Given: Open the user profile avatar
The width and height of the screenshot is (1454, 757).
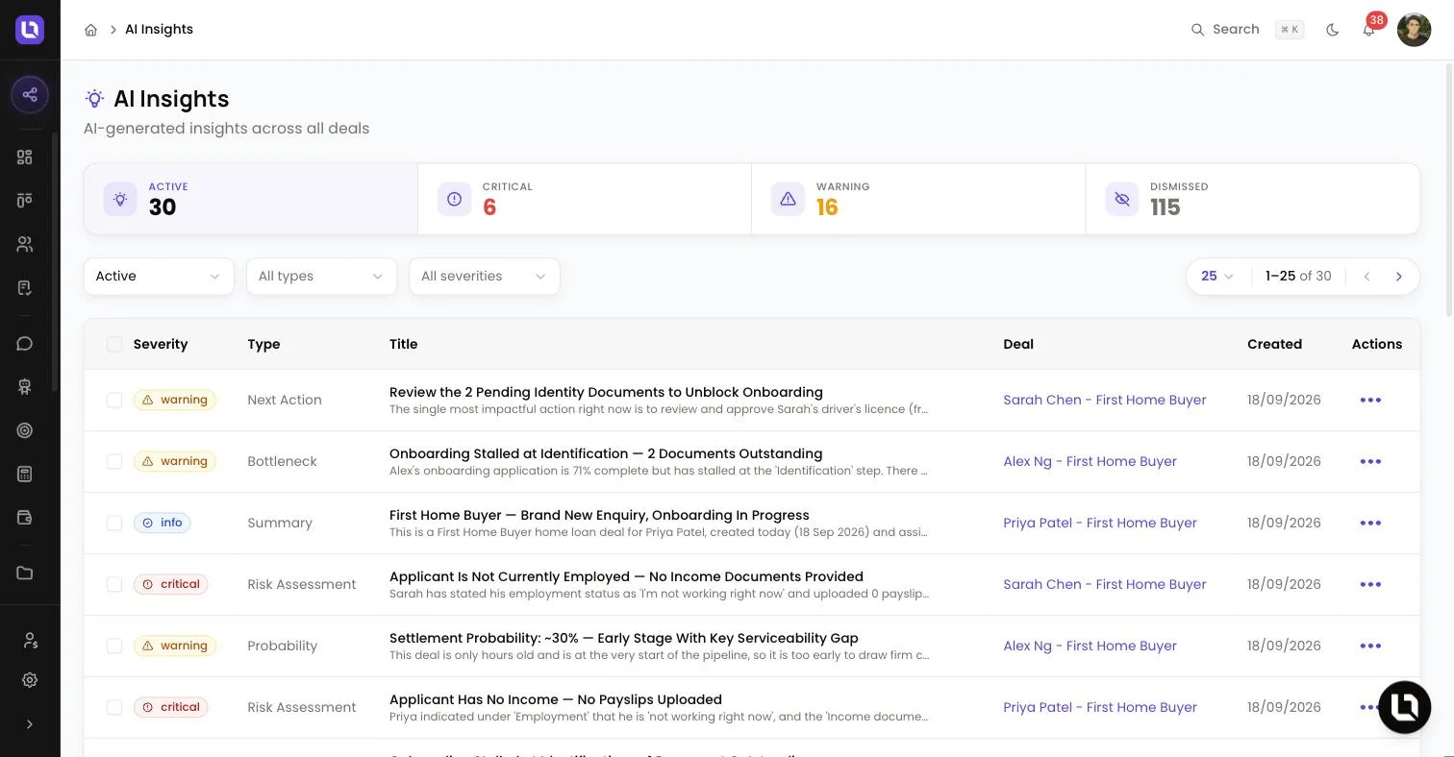Looking at the screenshot, I should pyautogui.click(x=1414, y=30).
